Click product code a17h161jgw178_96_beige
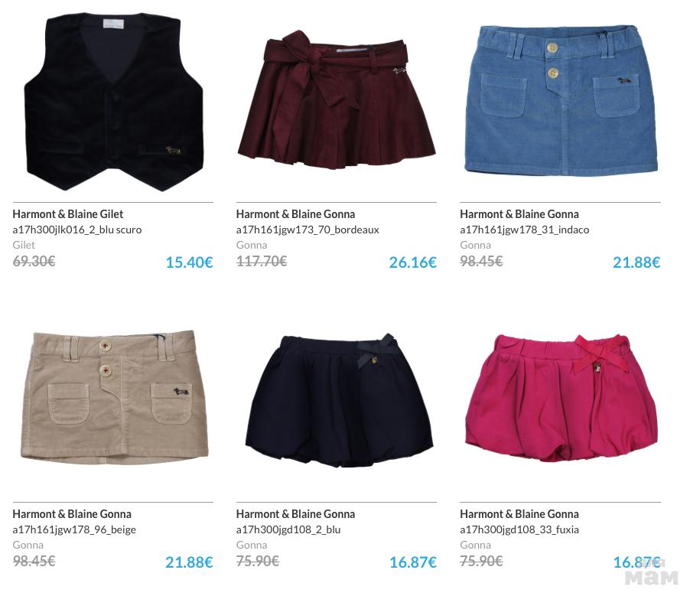 tap(74, 529)
